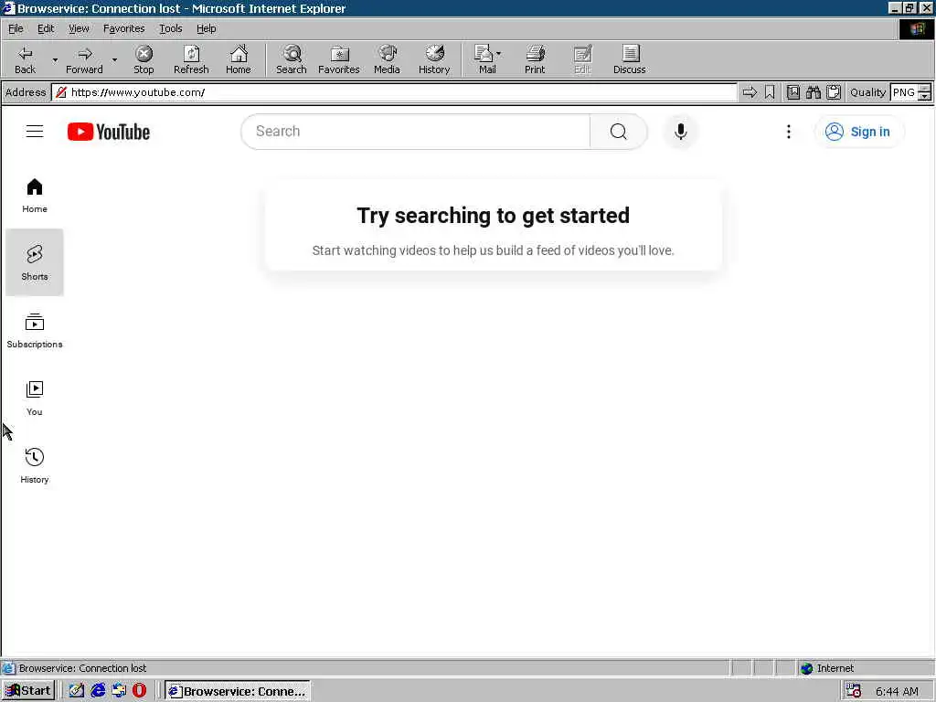Click the system tray icon left of the clock
Screen dimensions: 936x702
click(854, 691)
